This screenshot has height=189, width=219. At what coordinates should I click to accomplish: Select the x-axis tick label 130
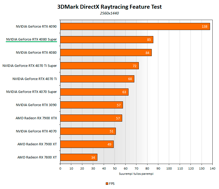pyautogui.click(x=202, y=168)
